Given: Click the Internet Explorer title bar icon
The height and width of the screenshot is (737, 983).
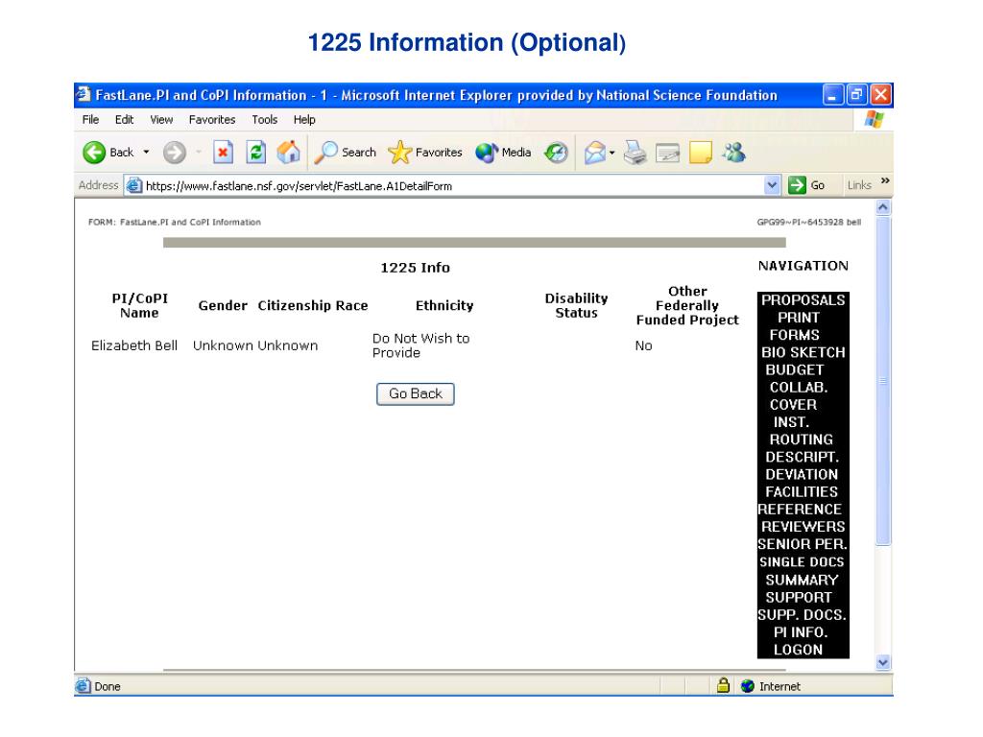Looking at the screenshot, I should tap(83, 95).
